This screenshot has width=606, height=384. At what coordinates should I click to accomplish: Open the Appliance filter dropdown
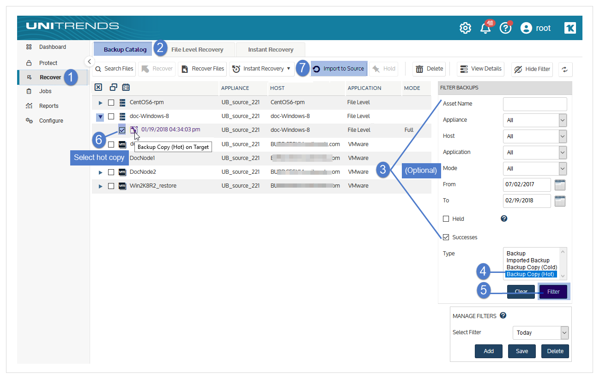(535, 120)
